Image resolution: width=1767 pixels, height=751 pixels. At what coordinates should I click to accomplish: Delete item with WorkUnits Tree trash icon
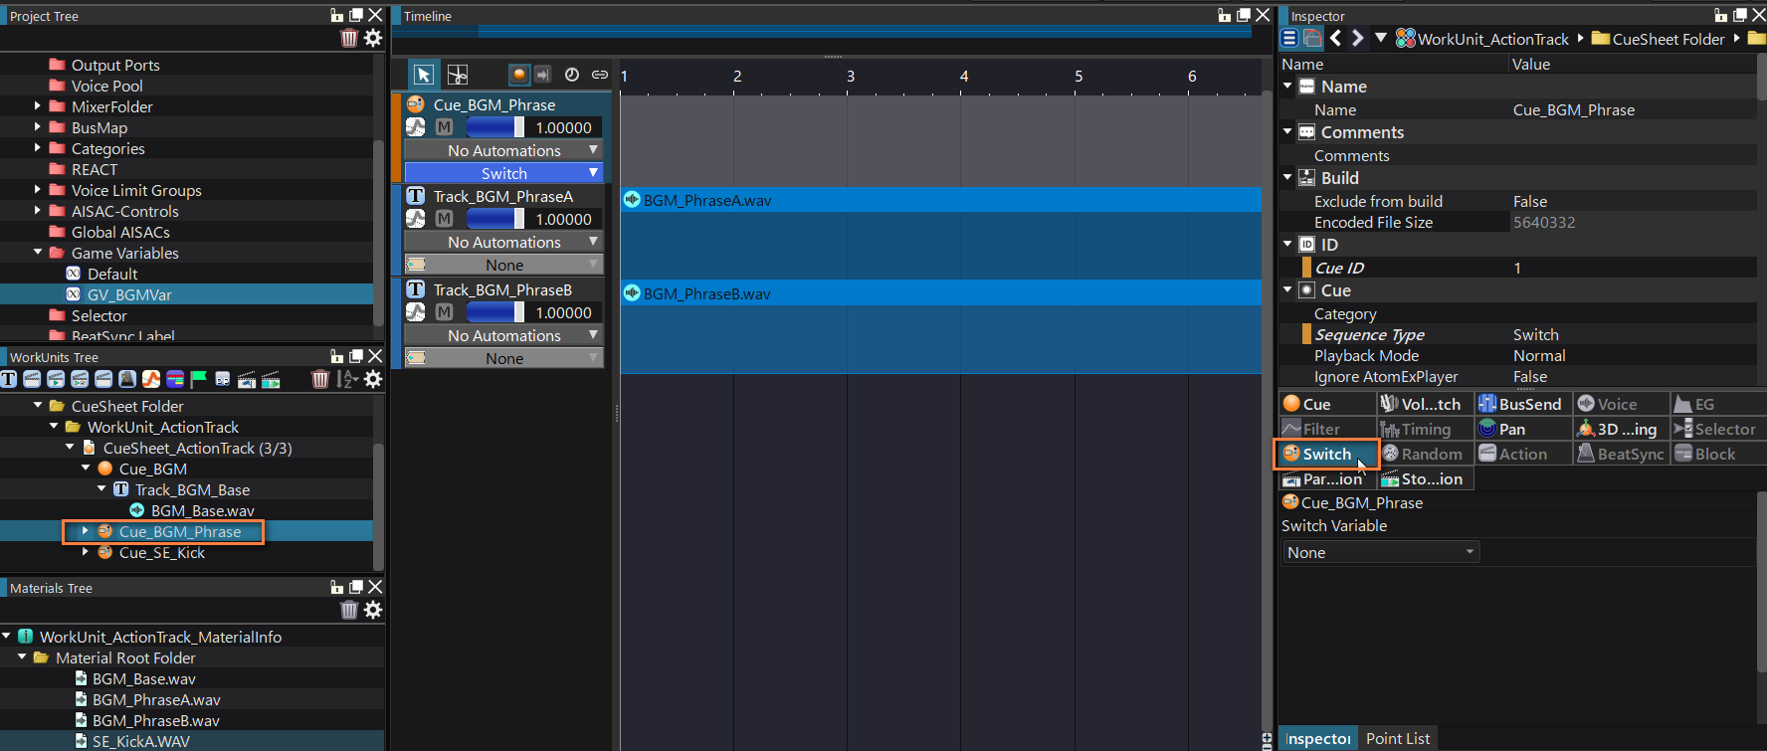click(320, 379)
